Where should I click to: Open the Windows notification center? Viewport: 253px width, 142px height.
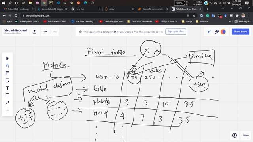pyautogui.click(x=247, y=3)
